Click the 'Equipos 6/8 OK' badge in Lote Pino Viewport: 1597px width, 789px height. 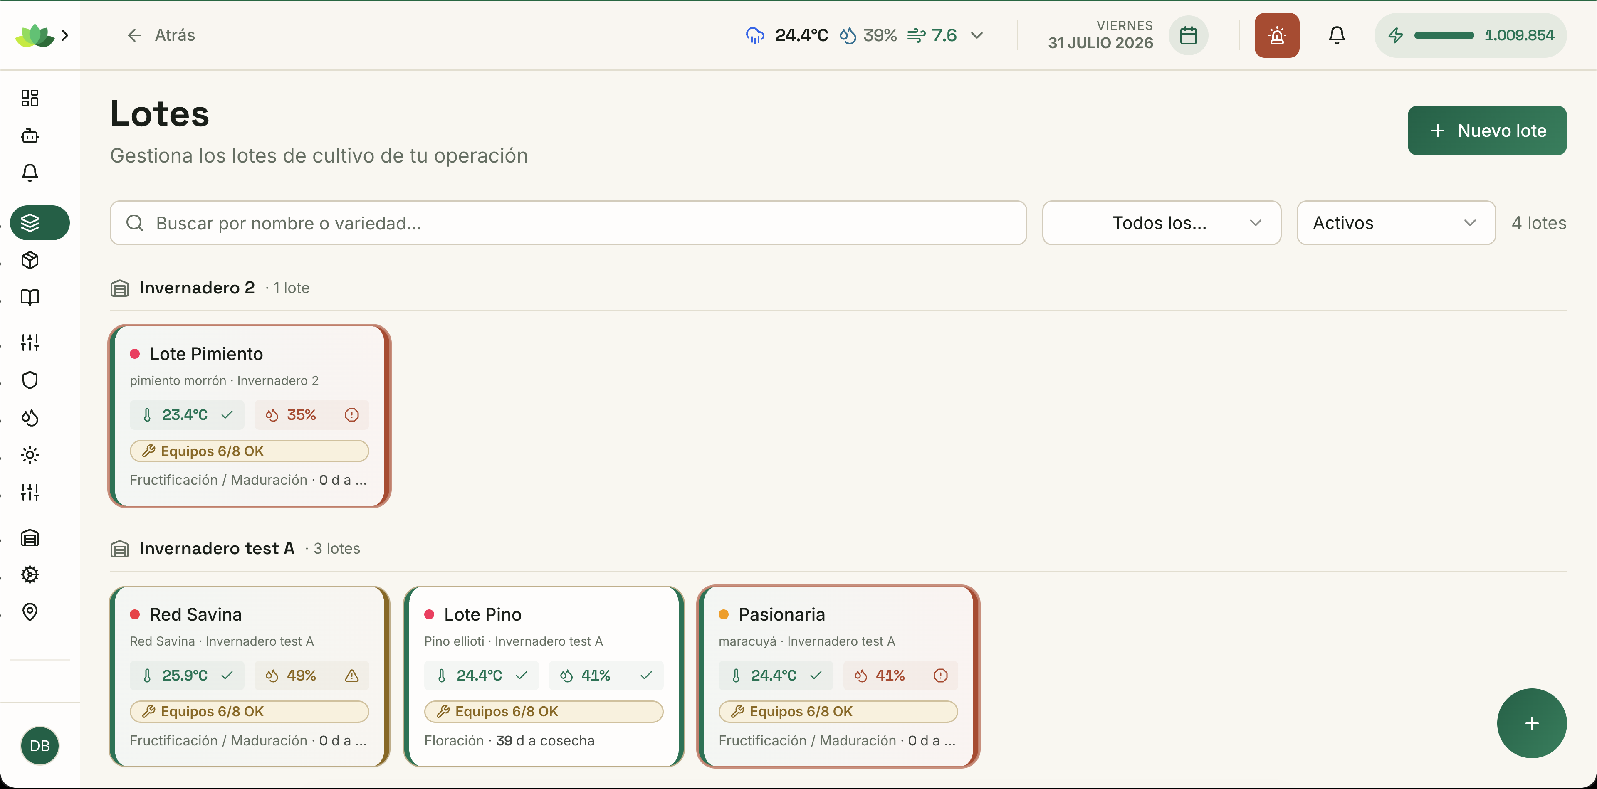click(544, 712)
